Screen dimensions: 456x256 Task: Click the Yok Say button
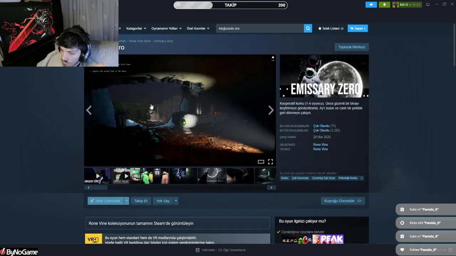click(163, 201)
